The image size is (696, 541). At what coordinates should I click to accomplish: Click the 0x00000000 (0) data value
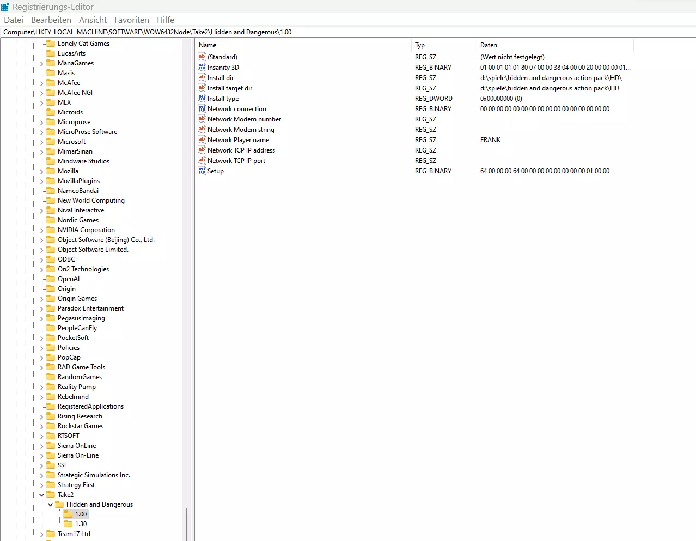[501, 98]
